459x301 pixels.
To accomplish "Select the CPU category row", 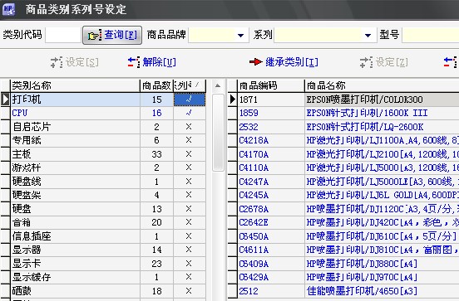I will click(x=75, y=113).
